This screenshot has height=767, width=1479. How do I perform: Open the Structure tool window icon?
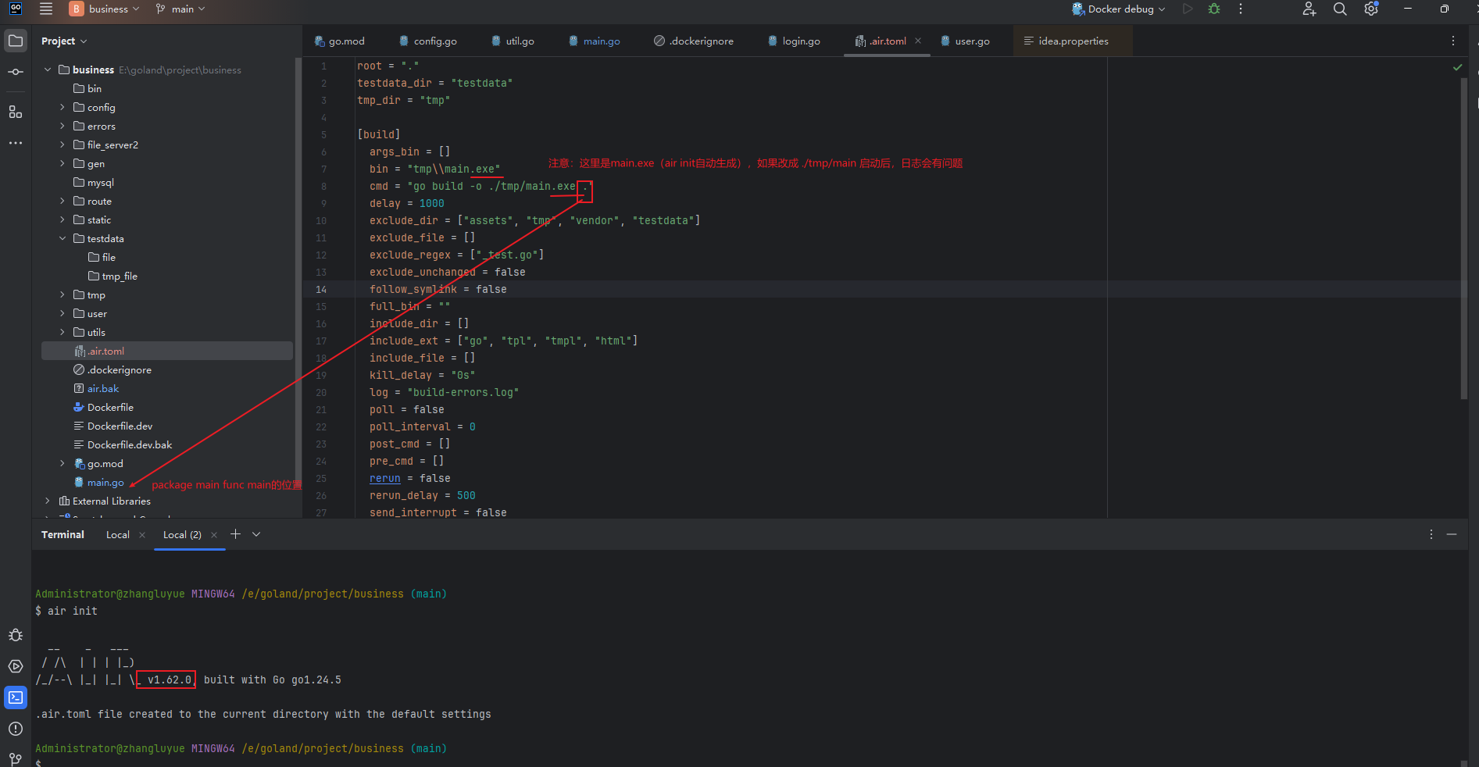(x=16, y=112)
